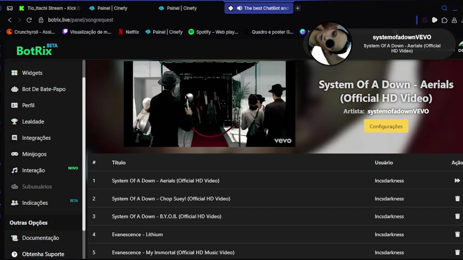Click the Subusuários group icon
Screen dimensions: 463x260
click(x=14, y=187)
